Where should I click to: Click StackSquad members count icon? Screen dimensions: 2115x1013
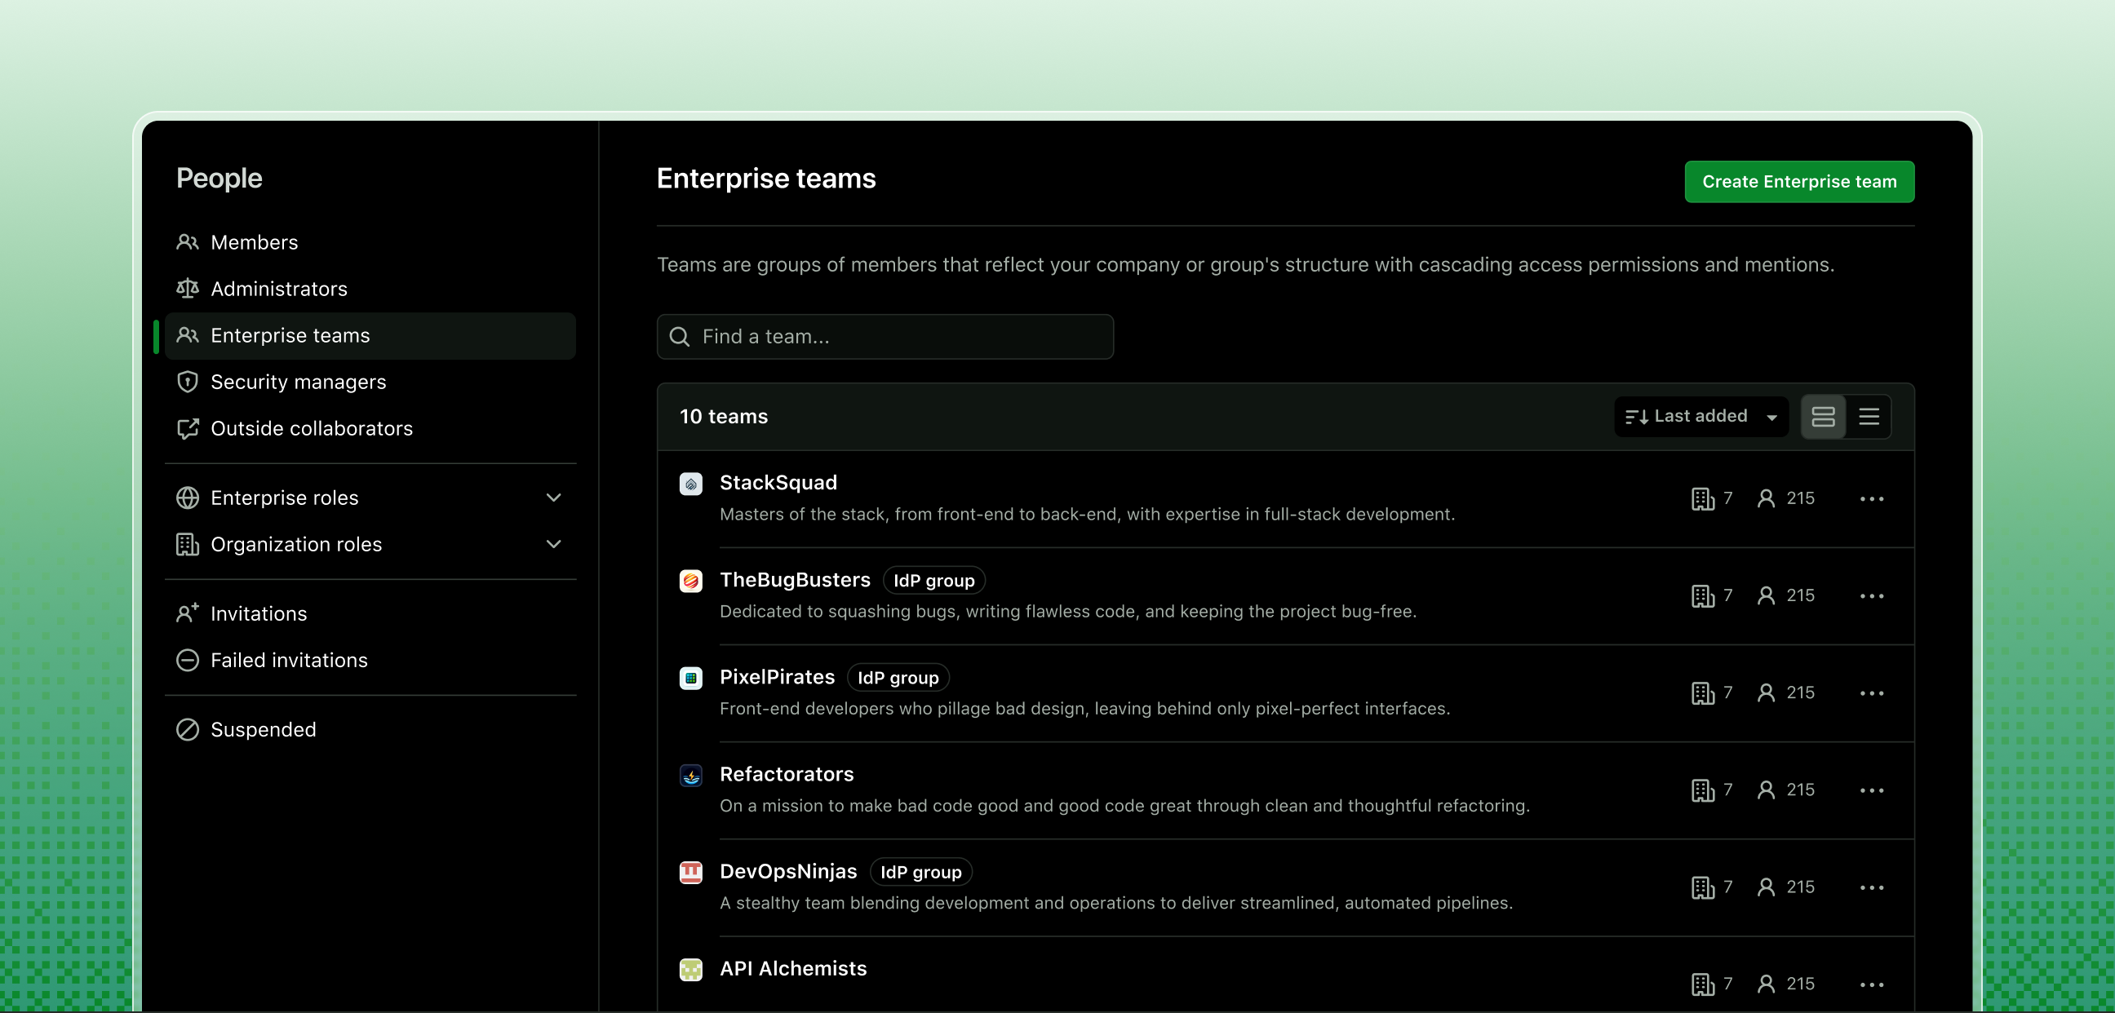click(1765, 498)
